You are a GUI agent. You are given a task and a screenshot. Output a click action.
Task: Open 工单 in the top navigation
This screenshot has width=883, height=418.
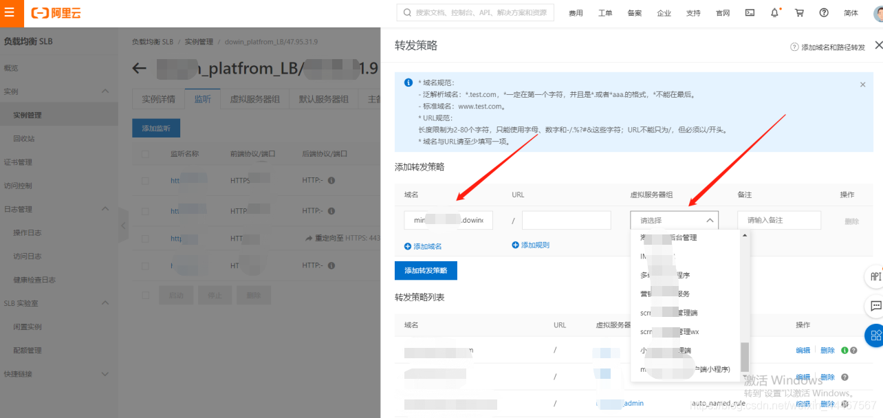point(605,13)
